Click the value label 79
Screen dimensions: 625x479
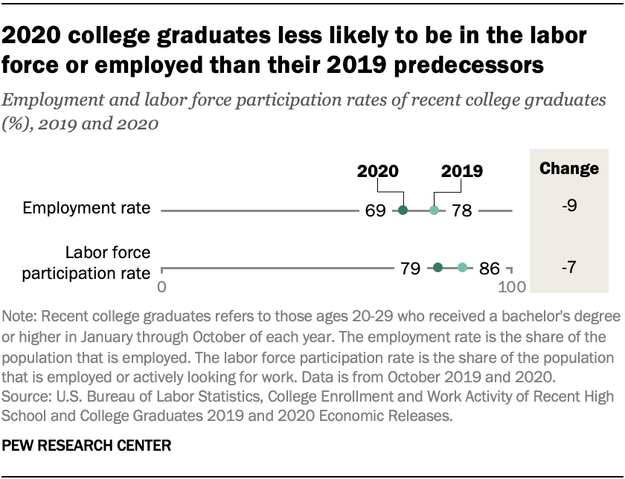click(411, 269)
